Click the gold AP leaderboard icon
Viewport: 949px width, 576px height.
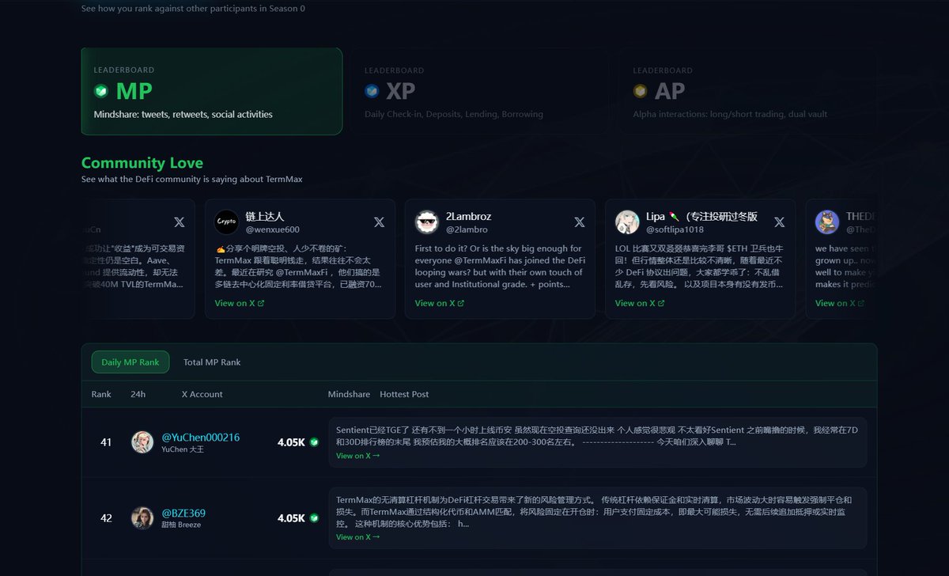(x=639, y=90)
